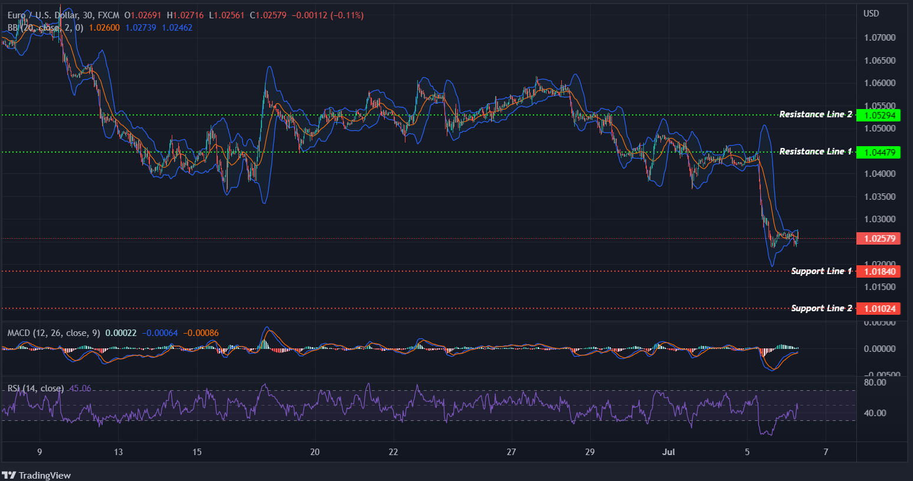Open the BB (20, close, 2, 0) indicator legend
This screenshot has width=913, height=481.
coord(44,28)
